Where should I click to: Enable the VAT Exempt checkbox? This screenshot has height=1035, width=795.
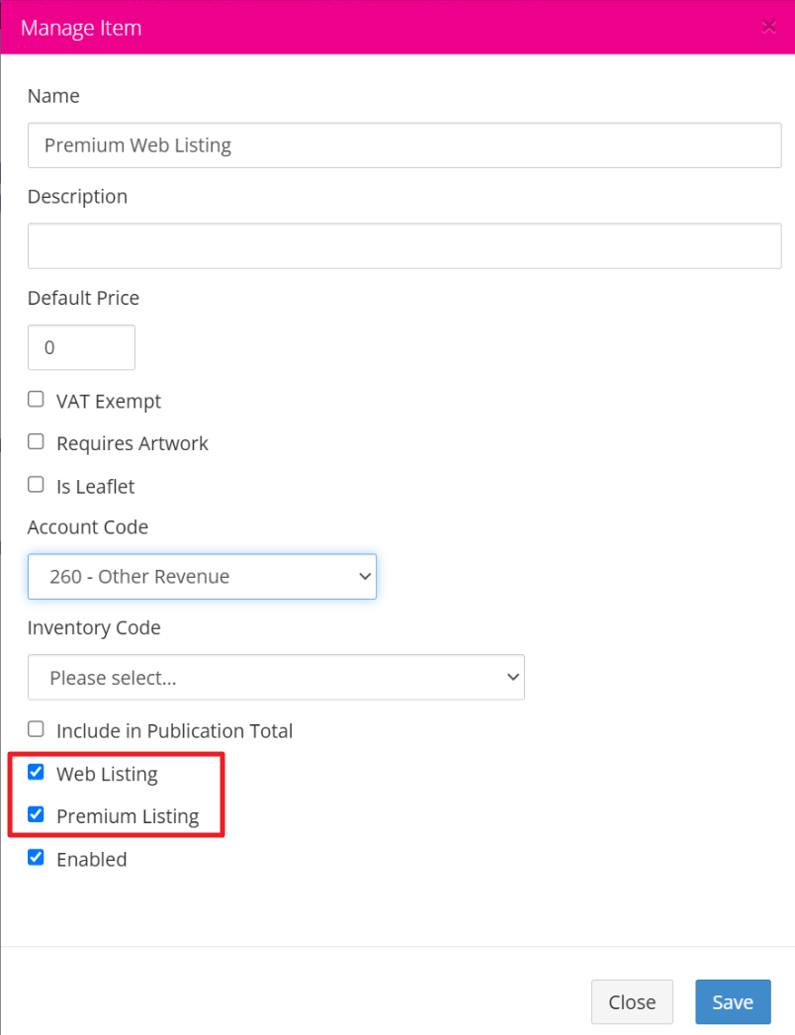(x=36, y=400)
